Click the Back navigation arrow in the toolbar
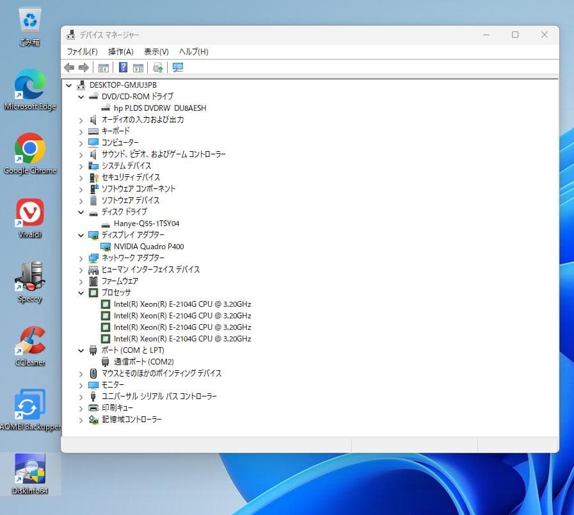Screen dimensions: 574x515 click(70, 67)
